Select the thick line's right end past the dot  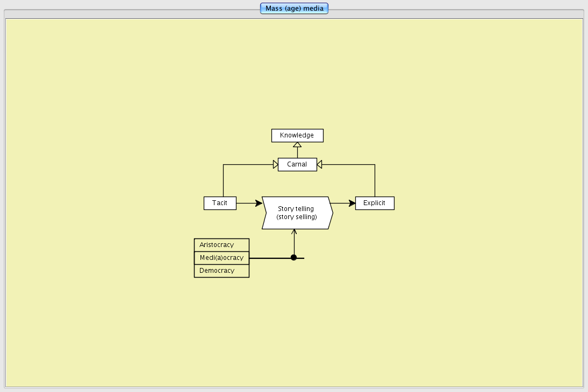tap(300, 258)
